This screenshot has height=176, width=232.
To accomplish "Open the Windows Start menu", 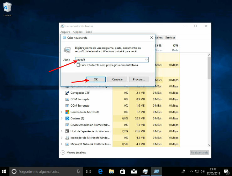I will (x=4, y=171).
